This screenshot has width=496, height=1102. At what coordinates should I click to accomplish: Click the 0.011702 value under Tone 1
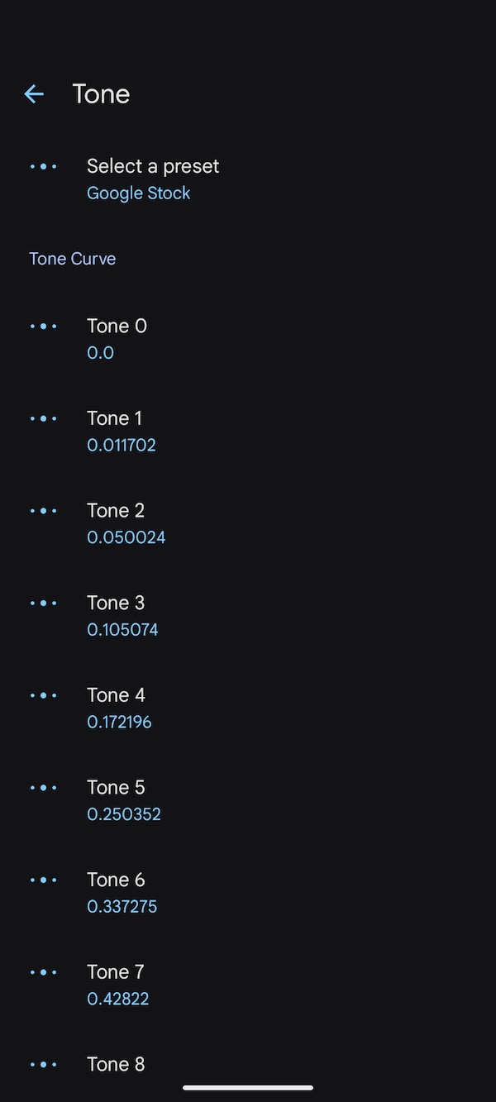tap(121, 445)
